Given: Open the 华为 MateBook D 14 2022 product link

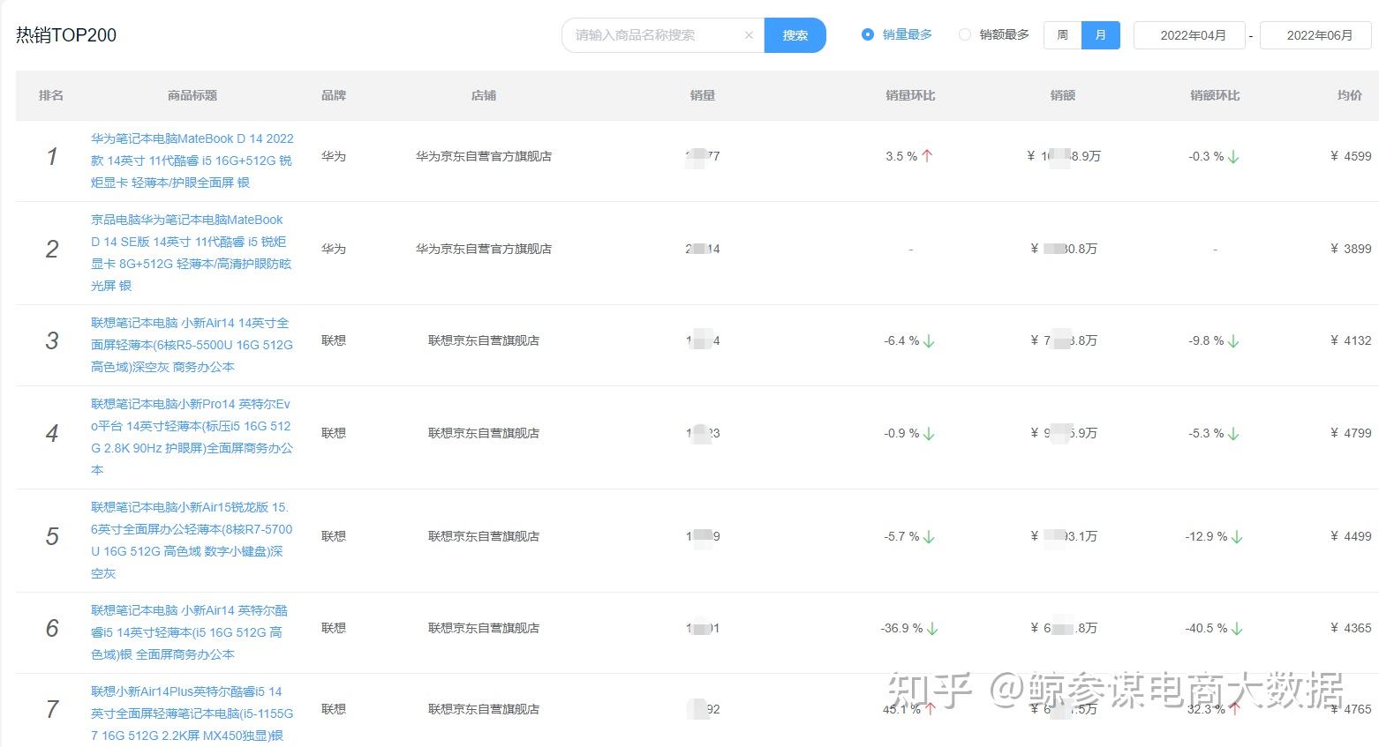Looking at the screenshot, I should pos(192,161).
